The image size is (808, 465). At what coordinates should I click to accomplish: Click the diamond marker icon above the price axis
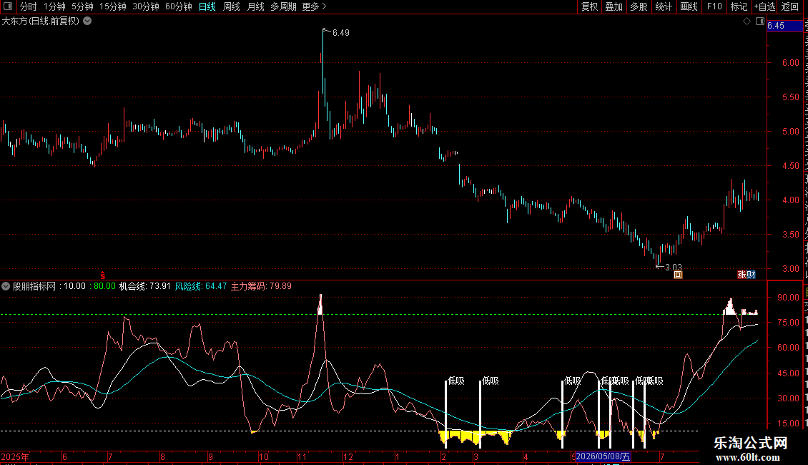pos(747,21)
